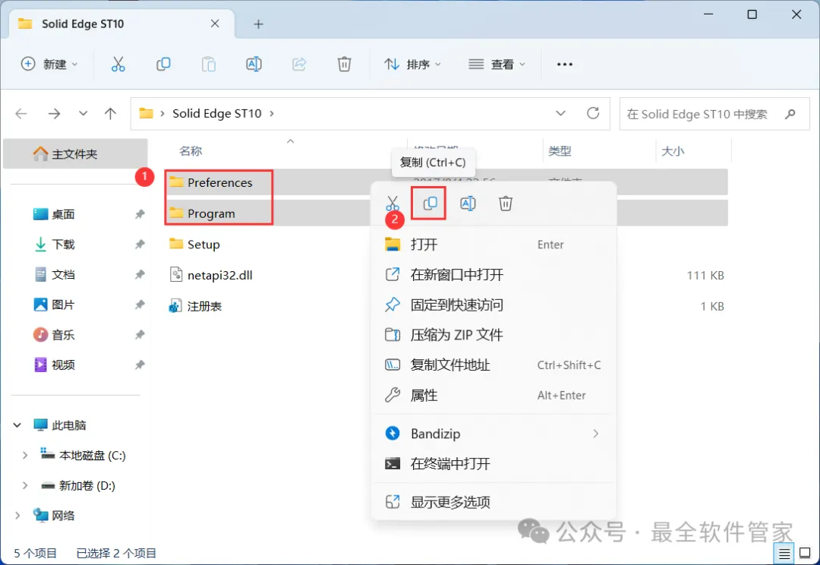Open the three-dot more options menu
Screen dimensions: 820x565
point(565,65)
